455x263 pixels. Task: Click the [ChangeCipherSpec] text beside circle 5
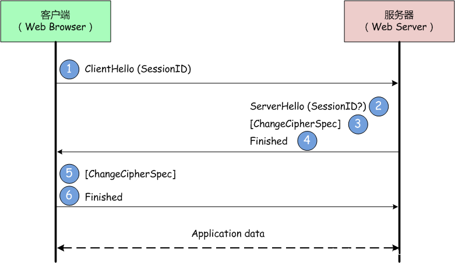130,173
